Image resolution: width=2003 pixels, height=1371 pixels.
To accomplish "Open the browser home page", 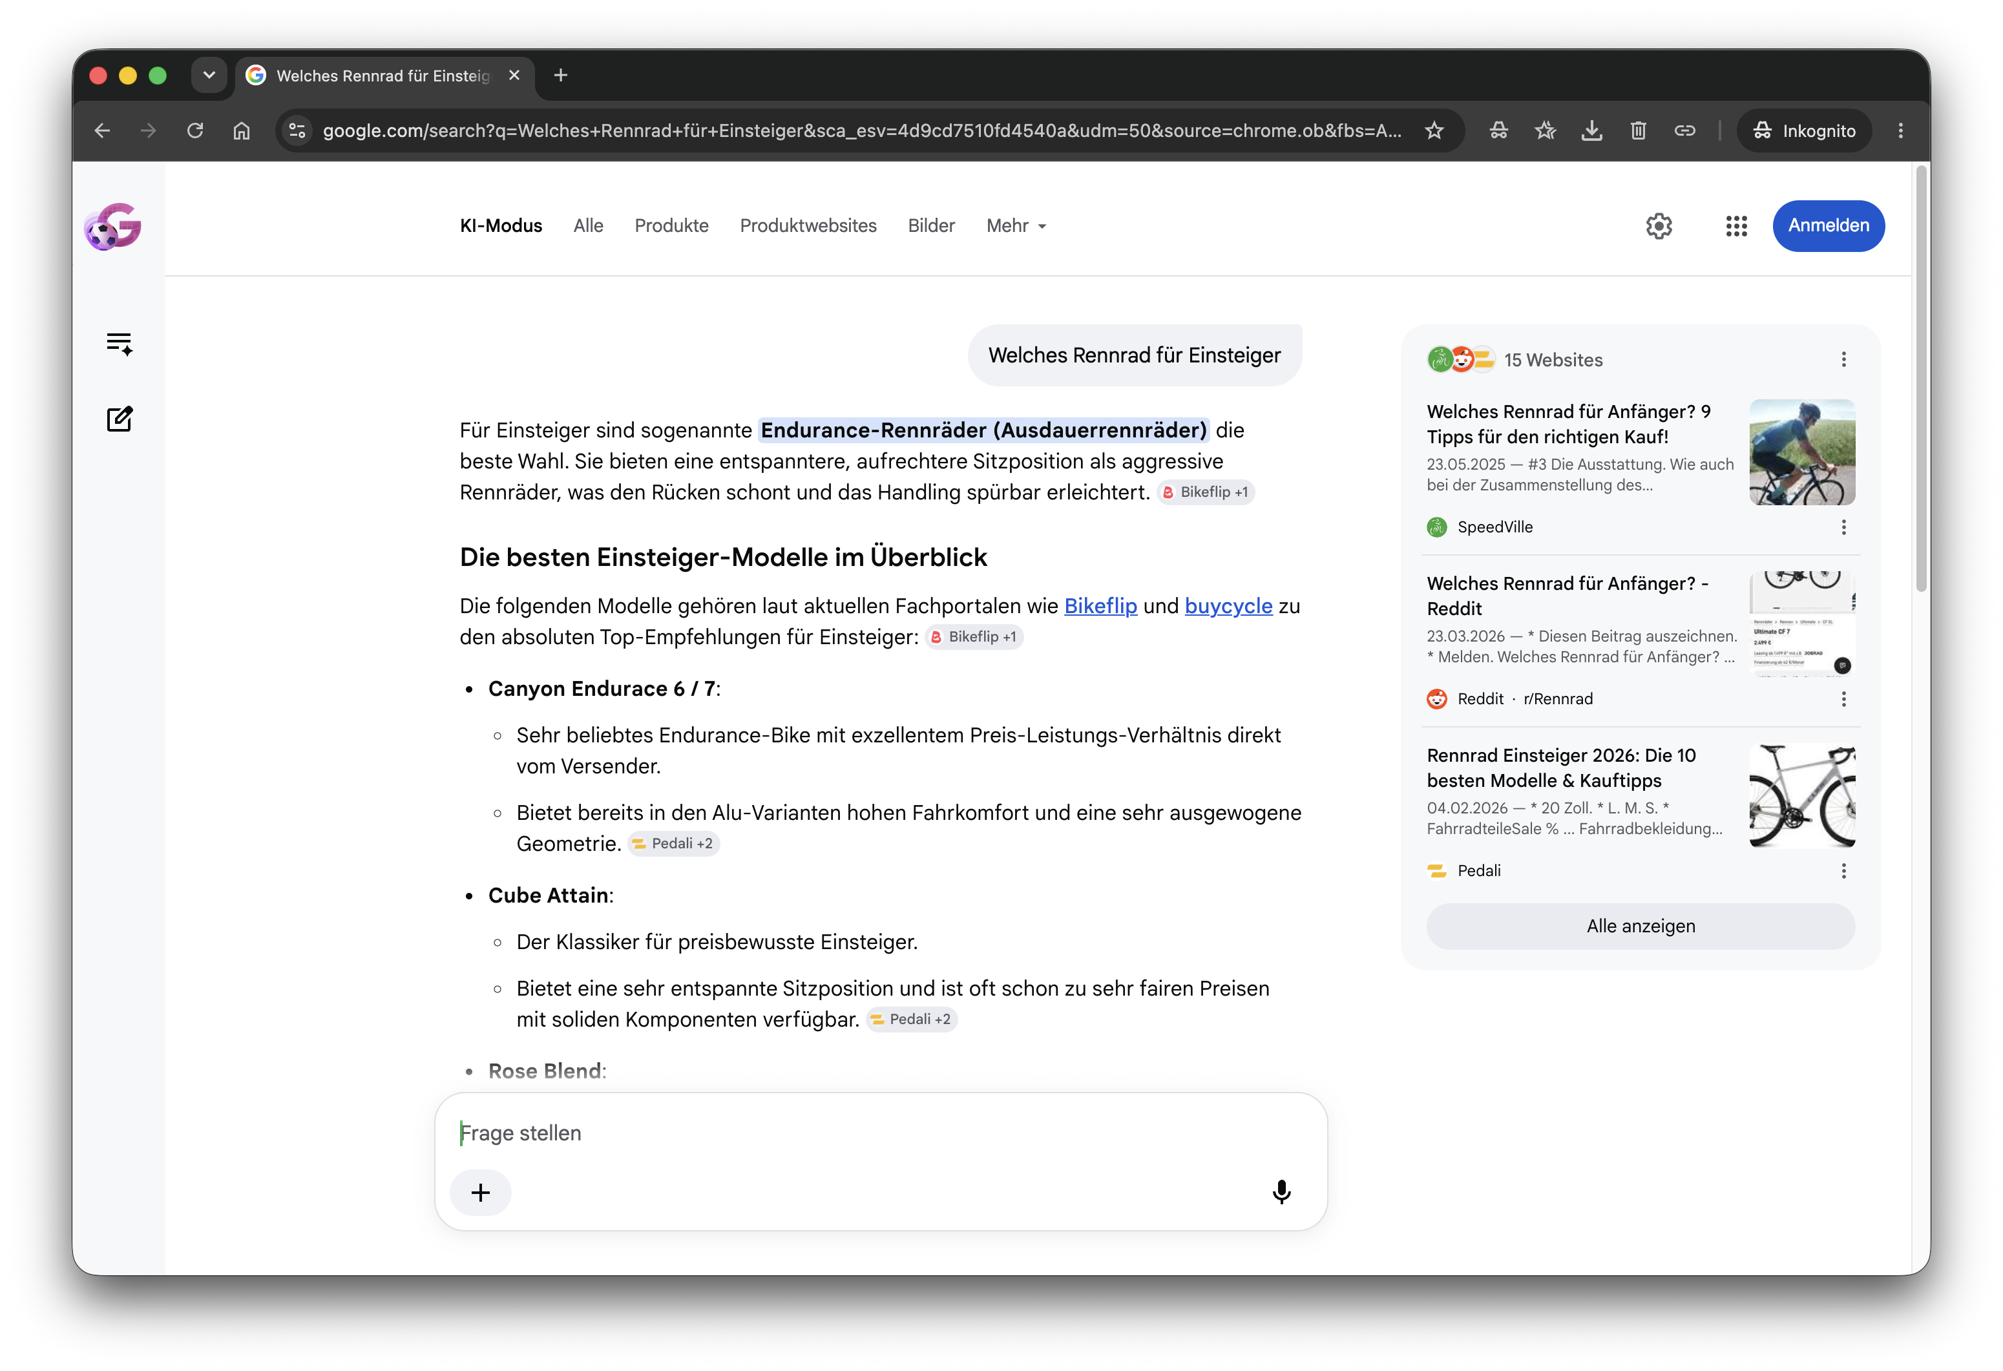I will click(242, 130).
